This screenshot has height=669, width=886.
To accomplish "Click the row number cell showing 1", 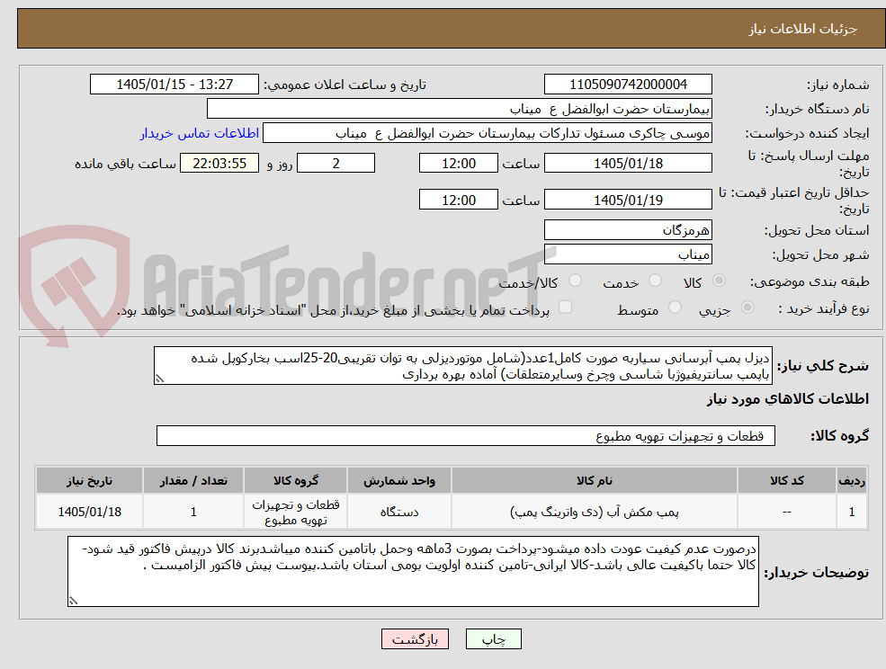I will pos(852,512).
